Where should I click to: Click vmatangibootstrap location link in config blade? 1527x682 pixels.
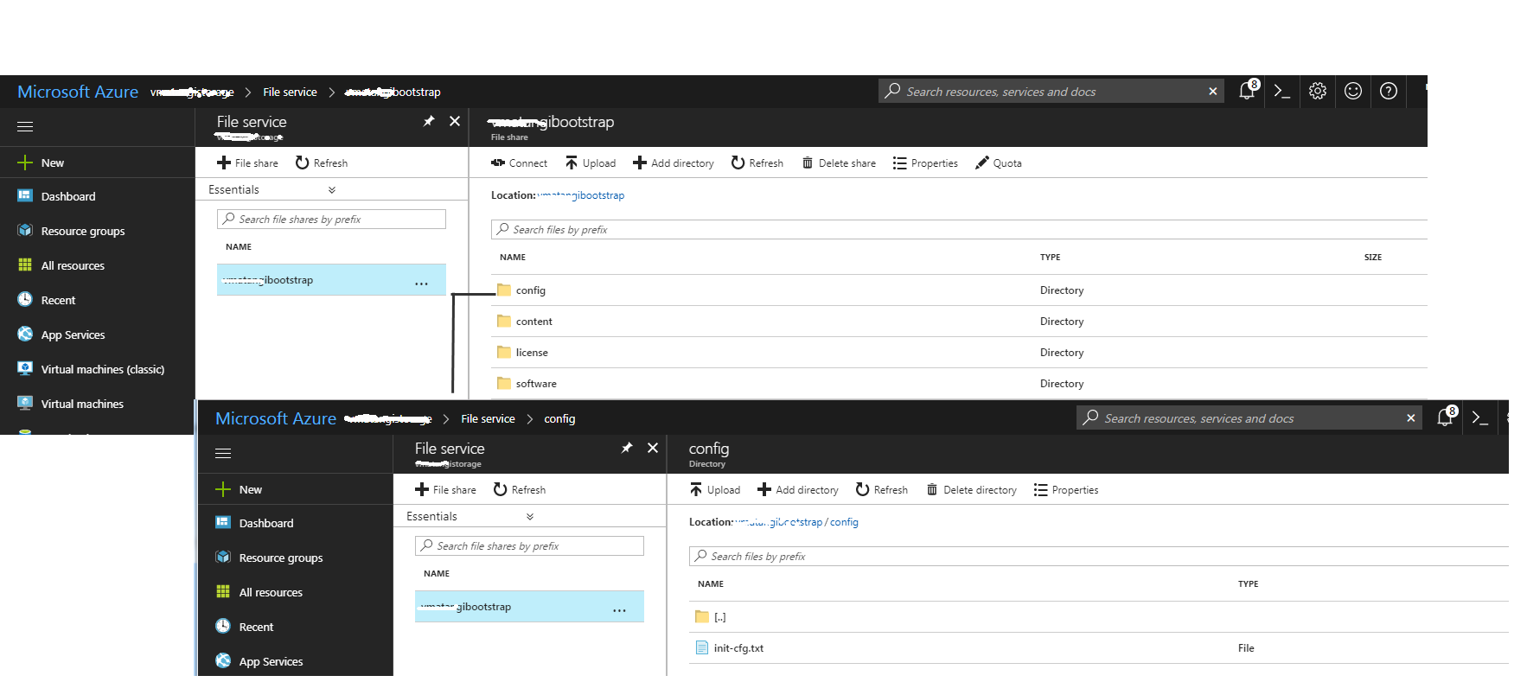point(778,522)
